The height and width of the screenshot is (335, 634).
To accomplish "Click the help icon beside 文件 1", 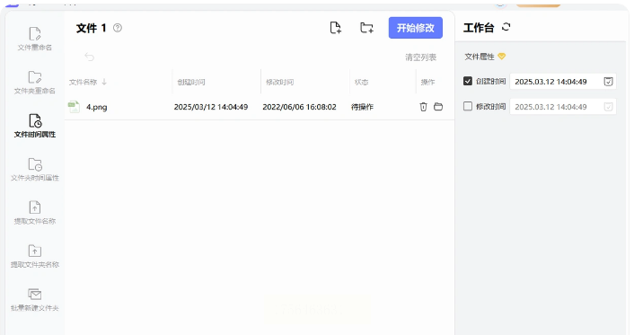I will coord(118,28).
